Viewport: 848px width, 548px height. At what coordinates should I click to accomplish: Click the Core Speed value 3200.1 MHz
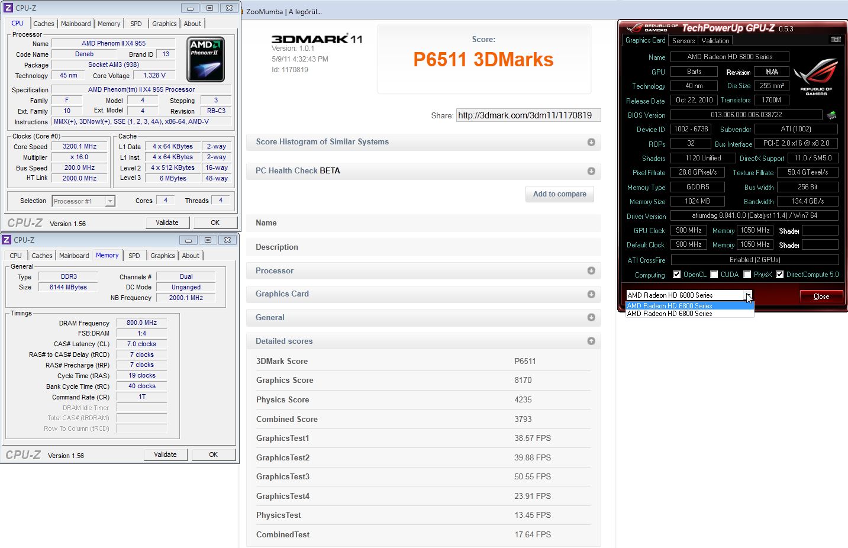click(79, 146)
